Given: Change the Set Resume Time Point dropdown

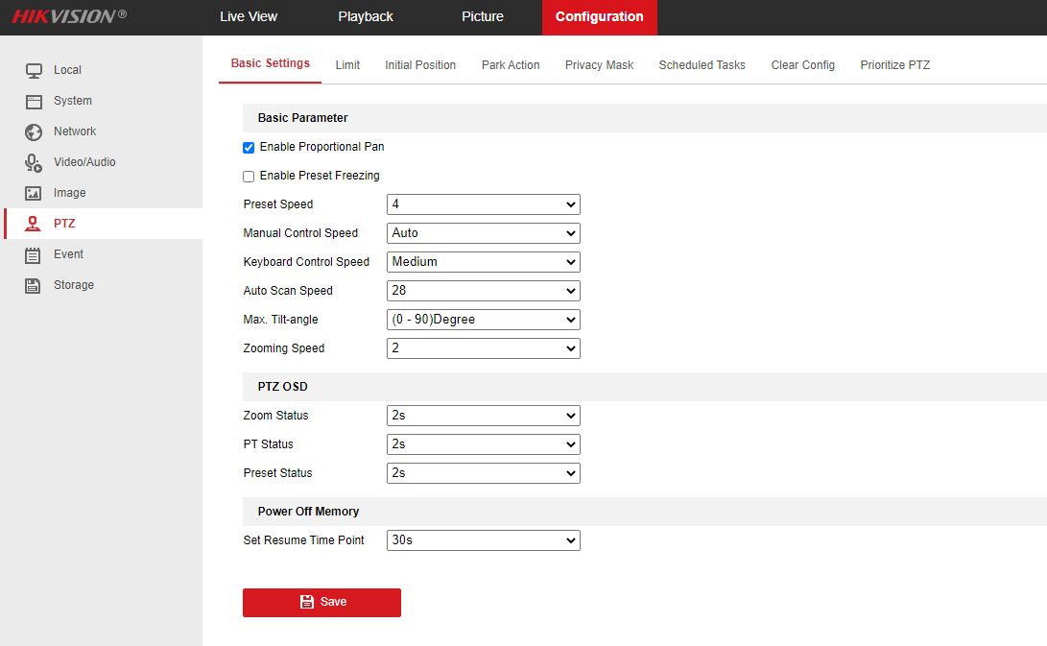Looking at the screenshot, I should (x=484, y=540).
